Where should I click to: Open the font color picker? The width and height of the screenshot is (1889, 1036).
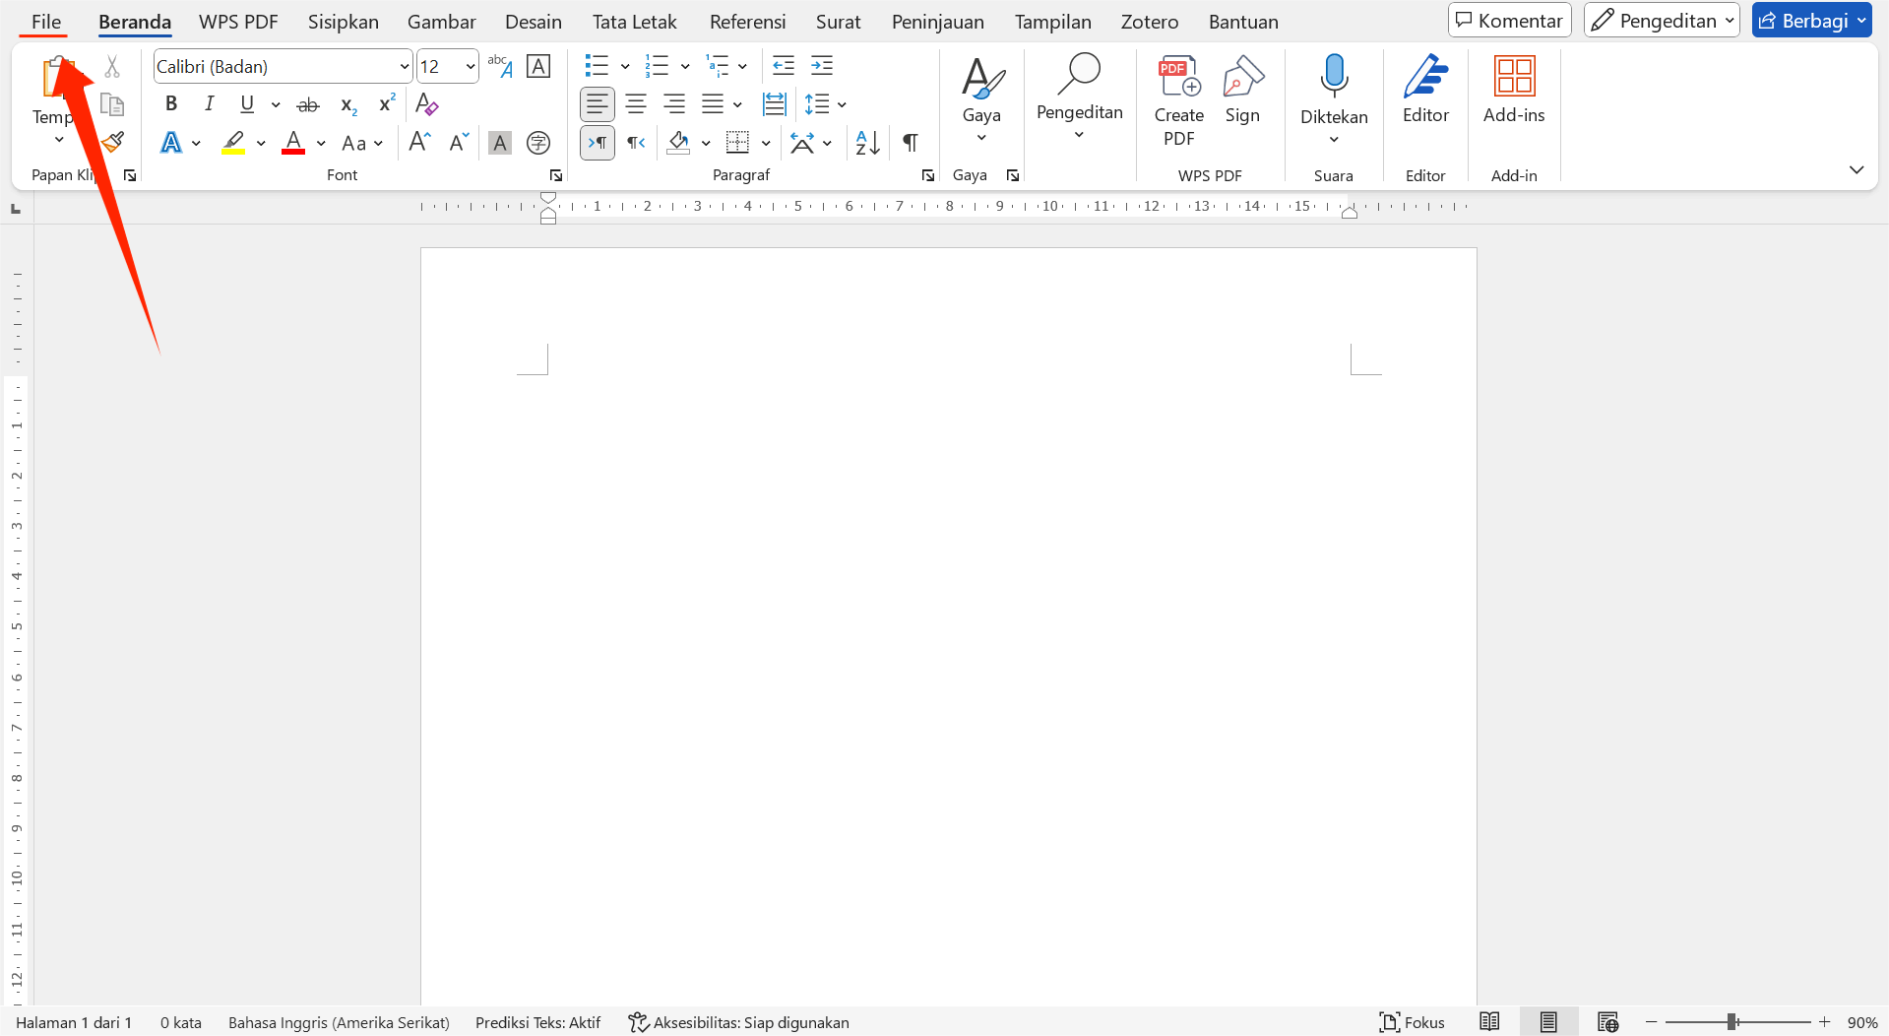click(319, 143)
